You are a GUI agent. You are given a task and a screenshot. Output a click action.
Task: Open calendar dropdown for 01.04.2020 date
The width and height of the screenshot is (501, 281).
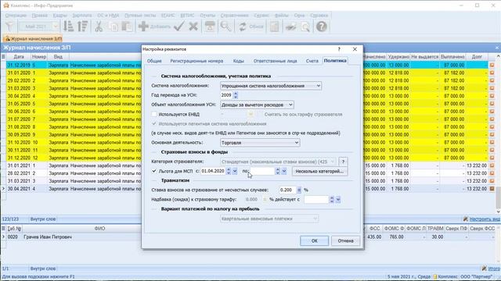(x=235, y=171)
